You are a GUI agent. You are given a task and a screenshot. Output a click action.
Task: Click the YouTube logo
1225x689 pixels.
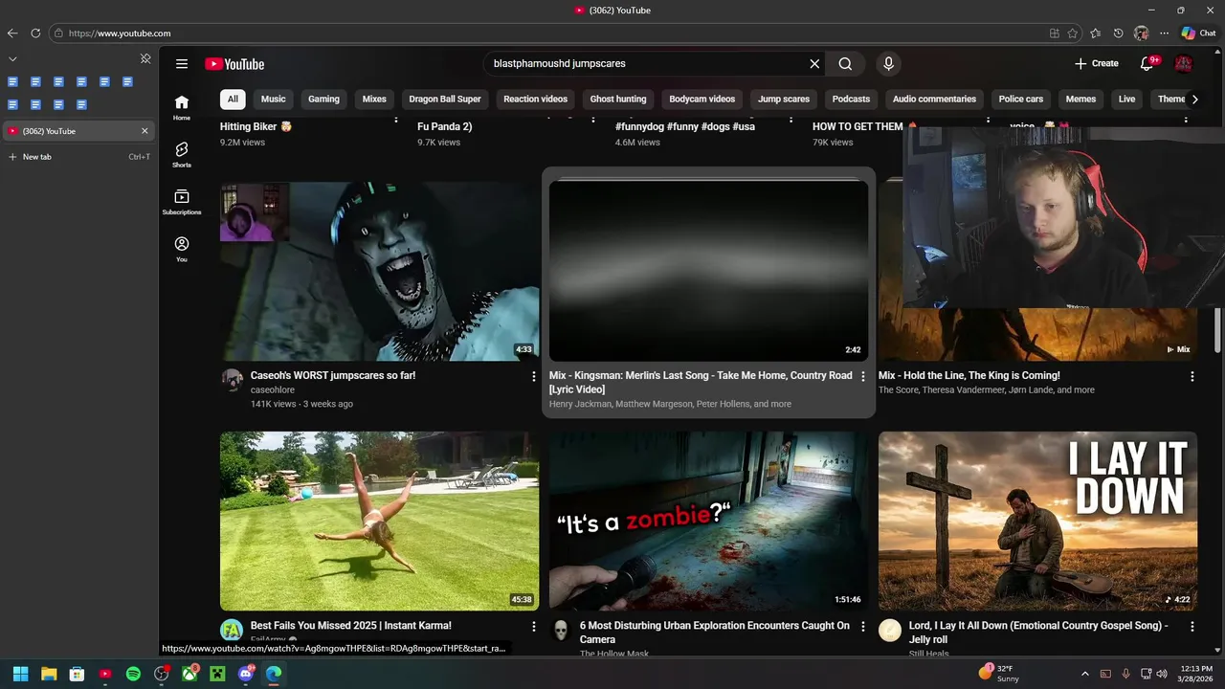[234, 64]
